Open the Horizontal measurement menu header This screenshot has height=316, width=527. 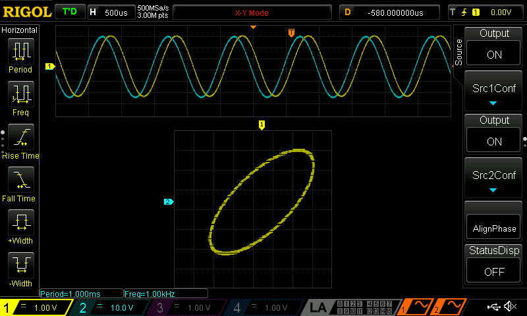[20, 30]
